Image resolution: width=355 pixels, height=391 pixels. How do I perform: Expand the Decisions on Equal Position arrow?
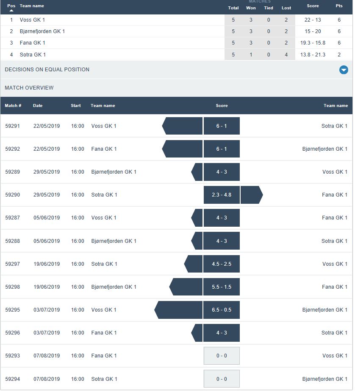coord(344,70)
